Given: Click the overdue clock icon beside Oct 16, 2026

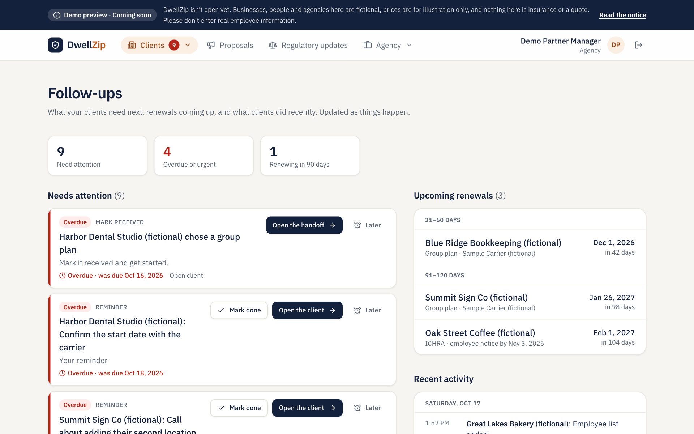Looking at the screenshot, I should point(62,276).
